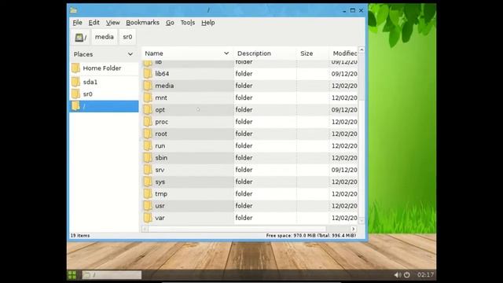Image resolution: width=503 pixels, height=283 pixels.
Task: Select the root folder name in list
Action: click(161, 134)
